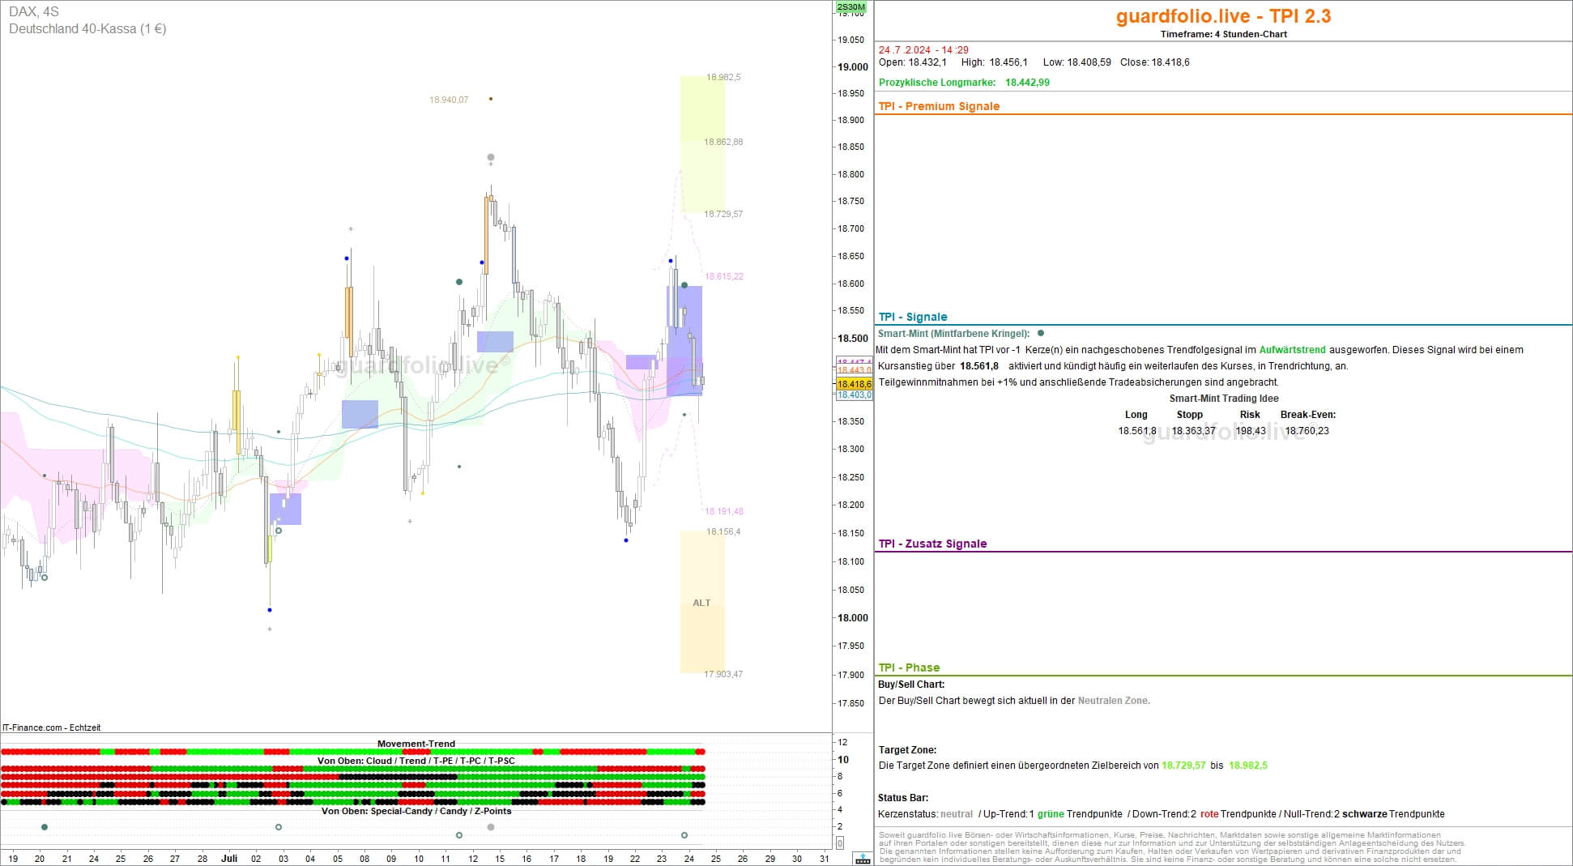
Task: Click the 18.729,57 level label on chart
Action: click(x=723, y=215)
